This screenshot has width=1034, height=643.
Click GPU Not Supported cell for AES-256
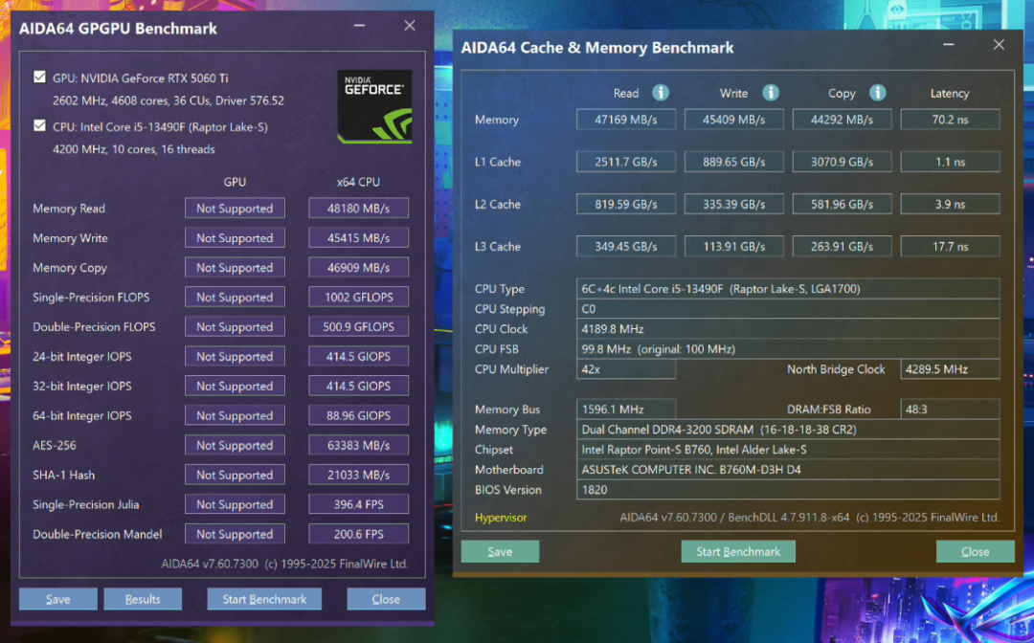pos(235,445)
